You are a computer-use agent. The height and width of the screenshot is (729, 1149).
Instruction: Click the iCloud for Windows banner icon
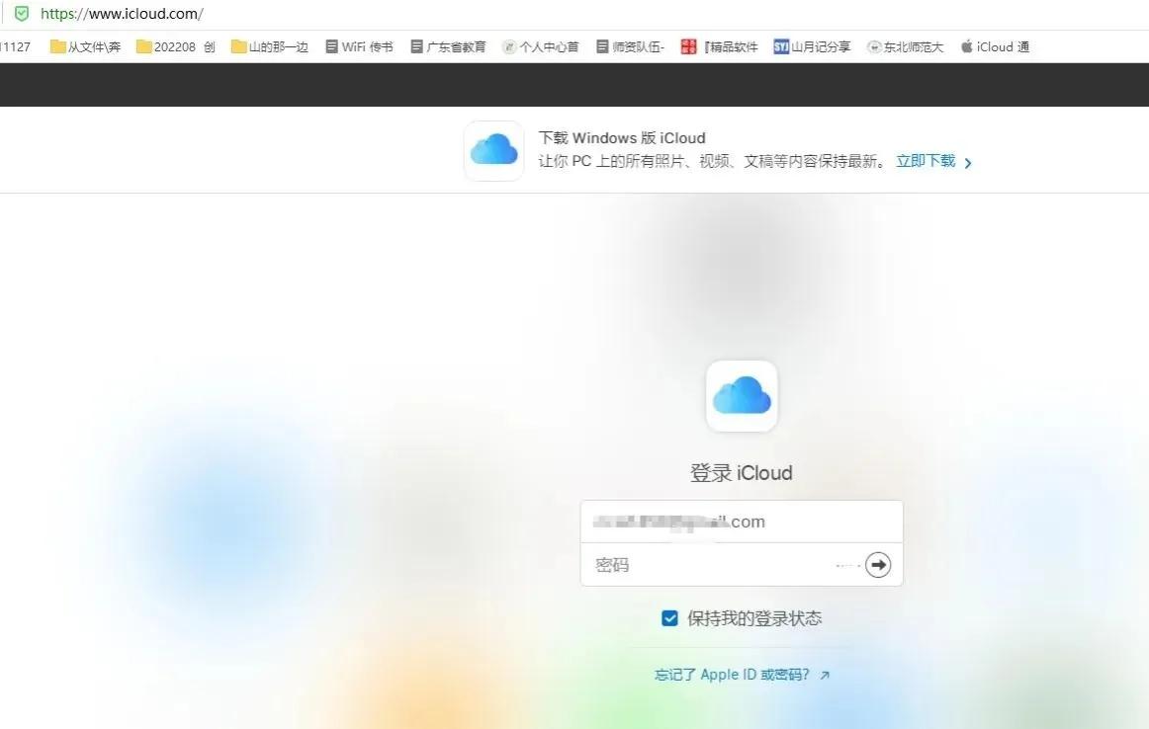492,149
